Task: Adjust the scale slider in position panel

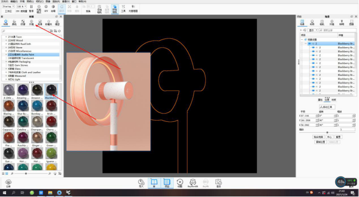Action: click(327, 133)
